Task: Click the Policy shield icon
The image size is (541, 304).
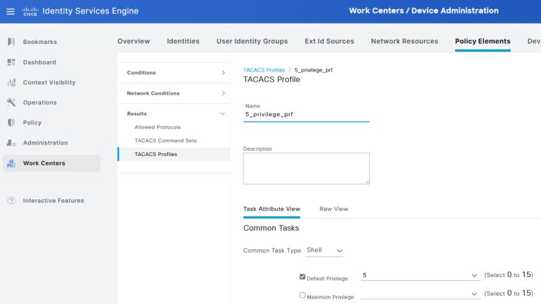Action: coord(11,122)
